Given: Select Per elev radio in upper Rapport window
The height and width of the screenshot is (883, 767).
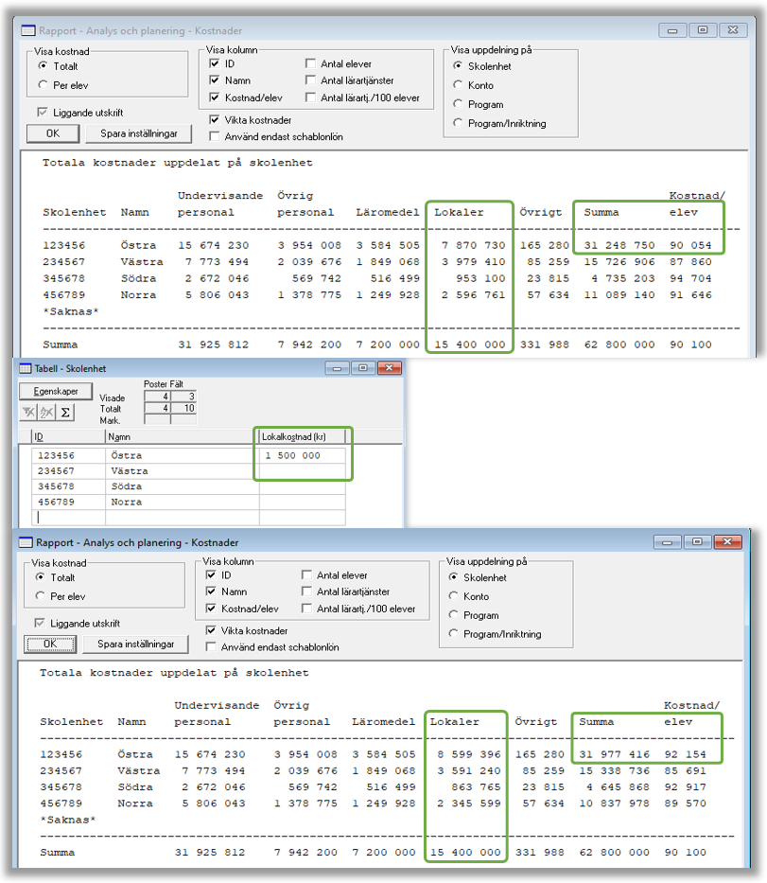Looking at the screenshot, I should click(x=43, y=85).
